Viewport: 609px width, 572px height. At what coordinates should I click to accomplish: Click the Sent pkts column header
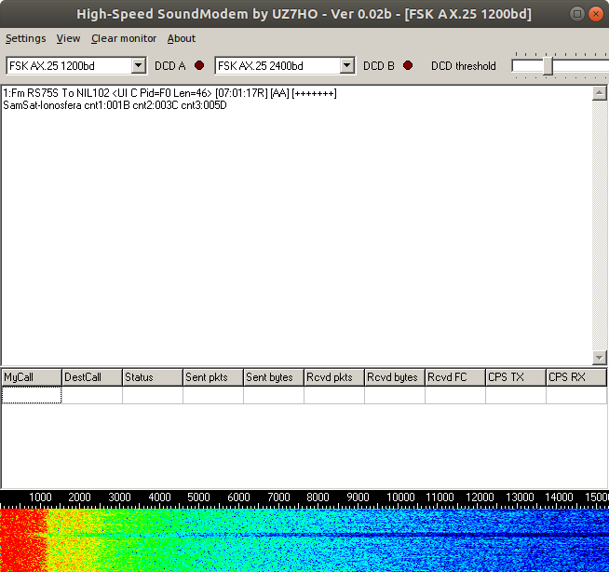213,377
